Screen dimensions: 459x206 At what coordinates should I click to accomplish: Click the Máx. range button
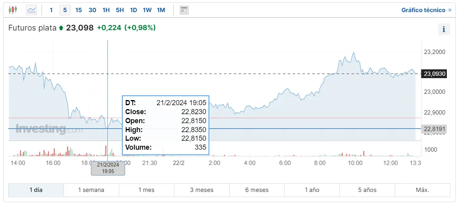423,190
